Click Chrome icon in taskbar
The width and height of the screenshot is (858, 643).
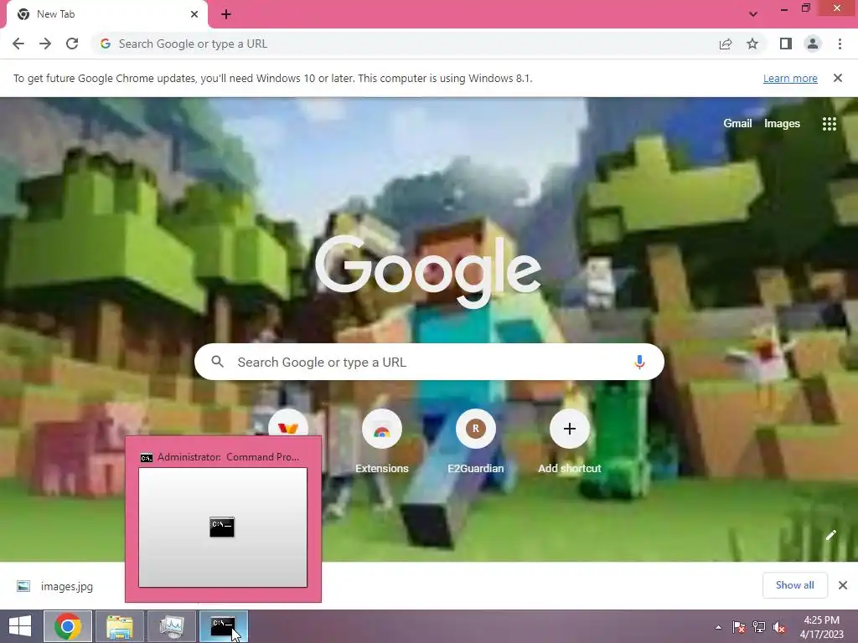point(68,626)
